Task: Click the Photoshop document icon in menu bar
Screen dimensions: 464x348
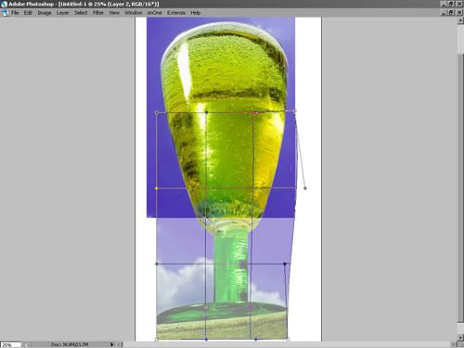Action: 5,13
